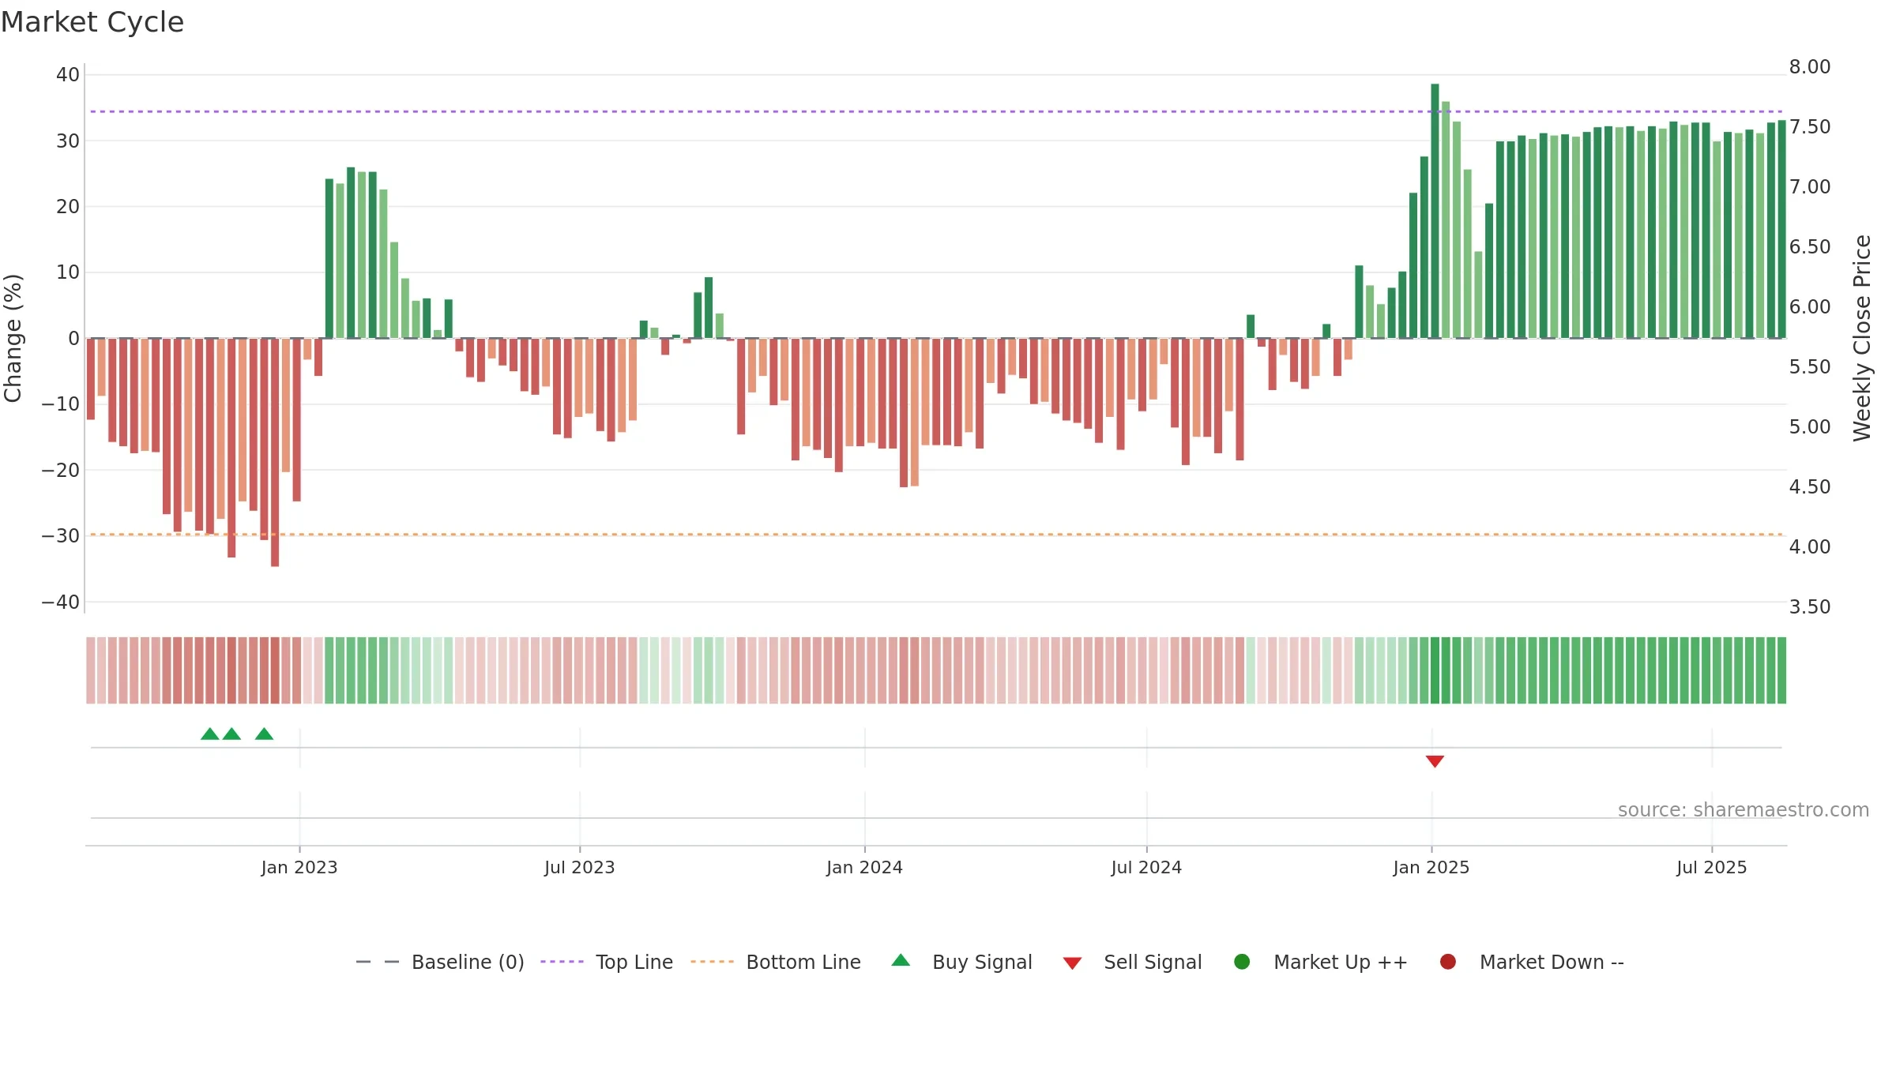Click the Jan 2024 axis label
This screenshot has width=1896, height=1066.
click(x=864, y=867)
